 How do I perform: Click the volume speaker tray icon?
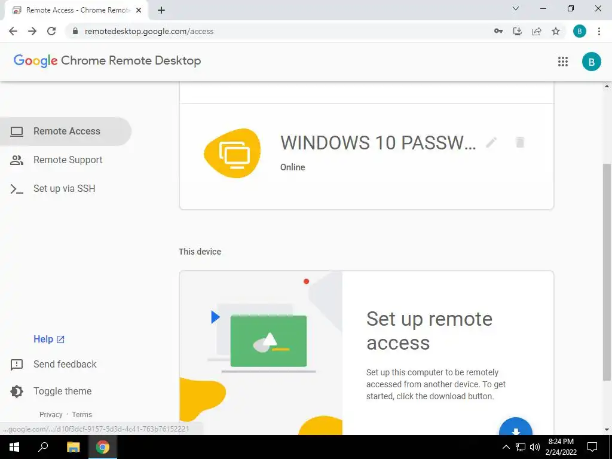tap(535, 447)
